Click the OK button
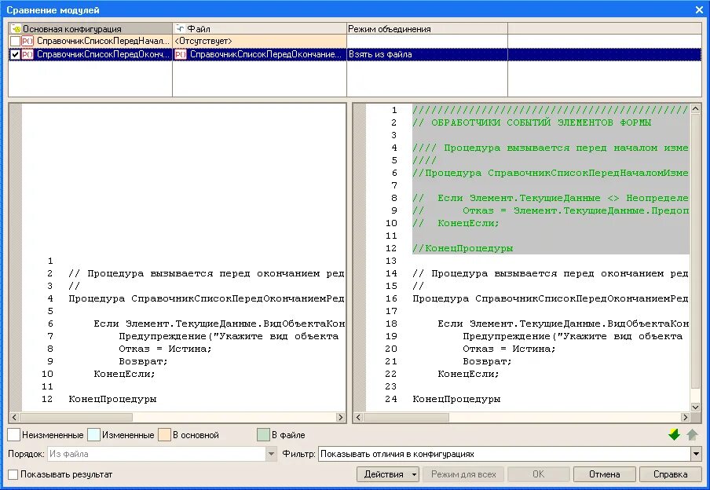This screenshot has height=490, width=710. (x=538, y=474)
